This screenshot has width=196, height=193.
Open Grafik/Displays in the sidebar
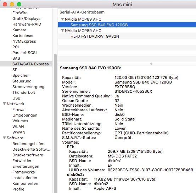pyautogui.click(x=26, y=18)
